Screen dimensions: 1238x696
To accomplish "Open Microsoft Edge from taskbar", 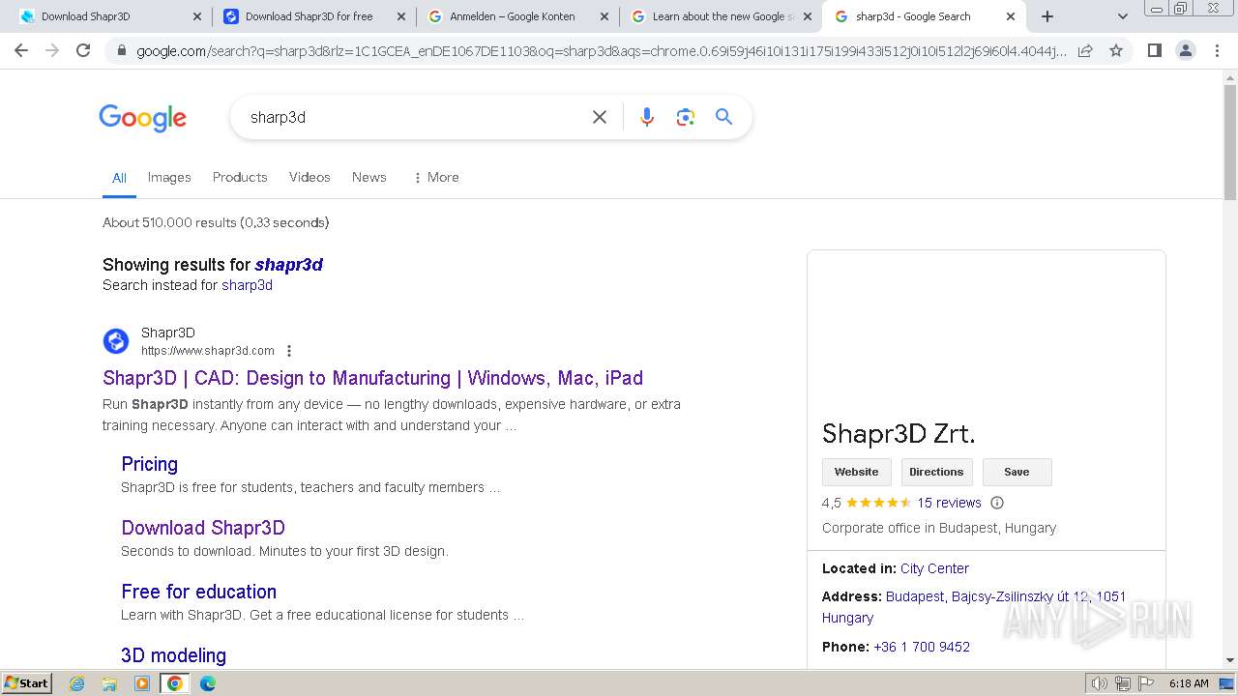I will point(207,683).
